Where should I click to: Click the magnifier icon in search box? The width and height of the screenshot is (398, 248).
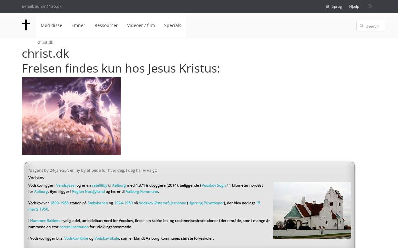point(361,26)
